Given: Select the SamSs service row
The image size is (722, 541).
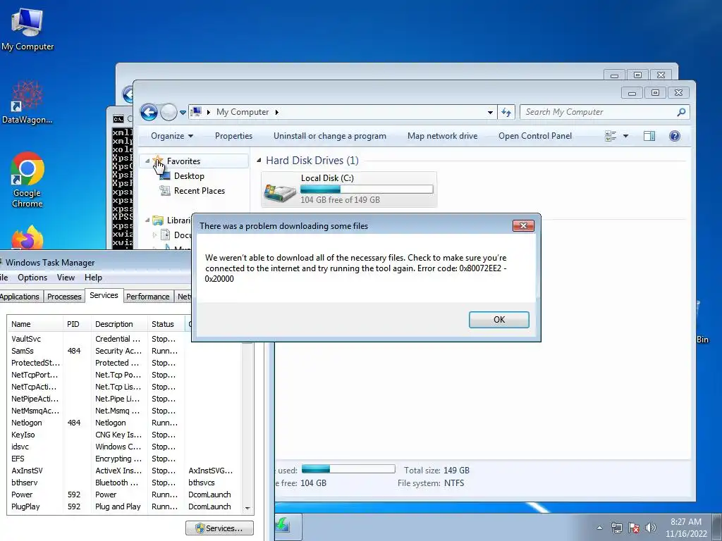Looking at the screenshot, I should coord(124,351).
